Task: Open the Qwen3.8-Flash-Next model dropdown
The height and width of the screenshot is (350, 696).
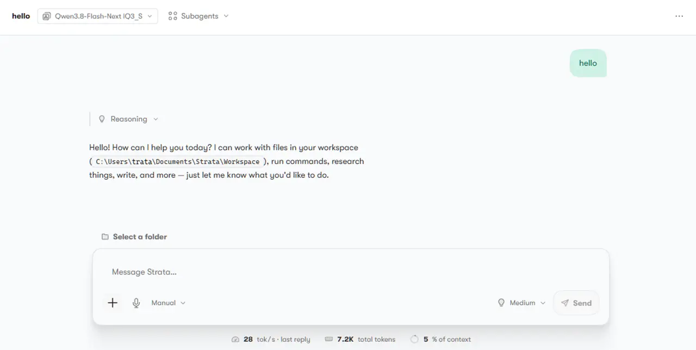Action: 98,16
